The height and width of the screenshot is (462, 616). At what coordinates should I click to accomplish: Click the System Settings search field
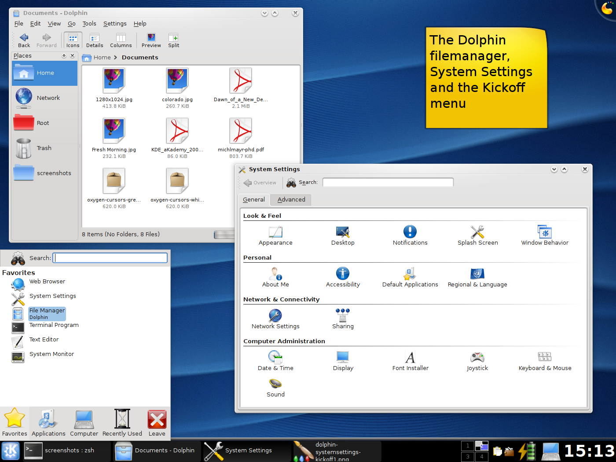(388, 183)
